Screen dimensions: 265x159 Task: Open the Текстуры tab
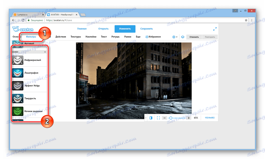(x=76, y=37)
